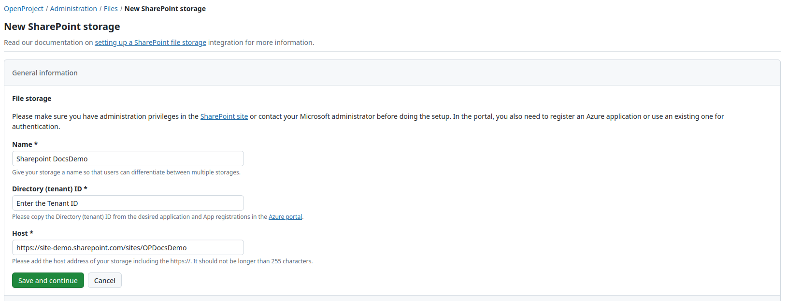Click the New SharePoint storage heading
787x301 pixels.
point(62,27)
